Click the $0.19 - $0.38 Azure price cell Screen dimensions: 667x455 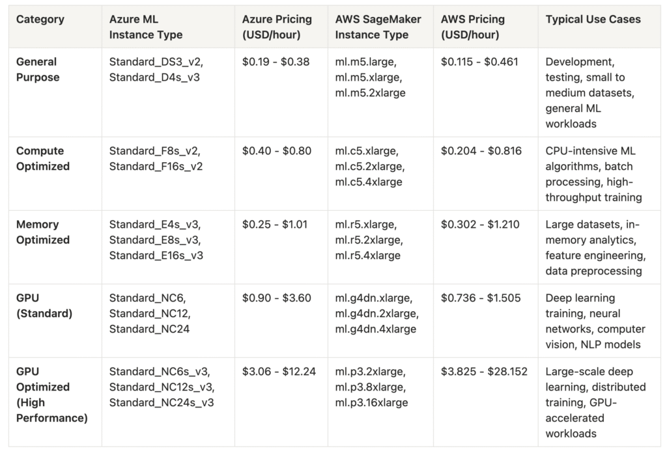[x=276, y=62]
